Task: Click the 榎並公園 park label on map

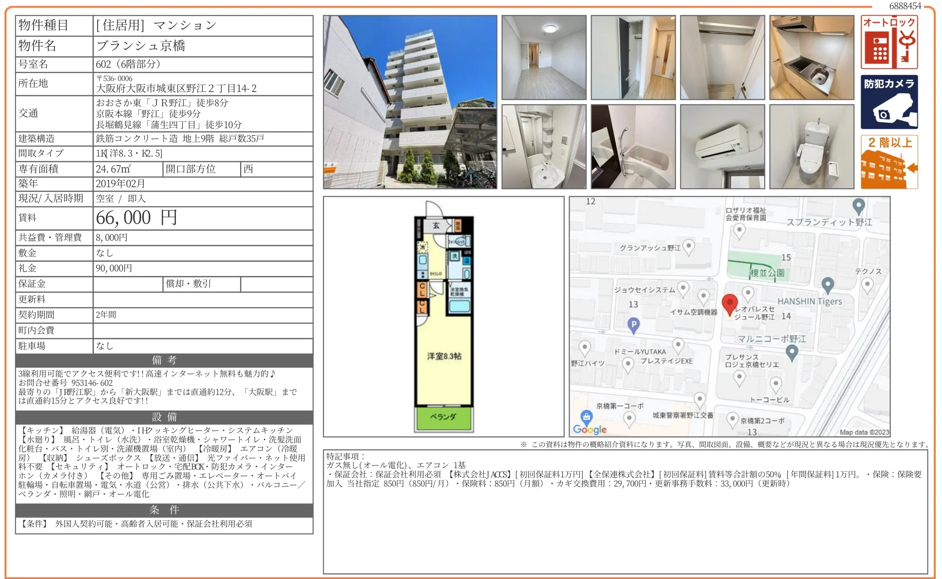Action: click(x=767, y=273)
